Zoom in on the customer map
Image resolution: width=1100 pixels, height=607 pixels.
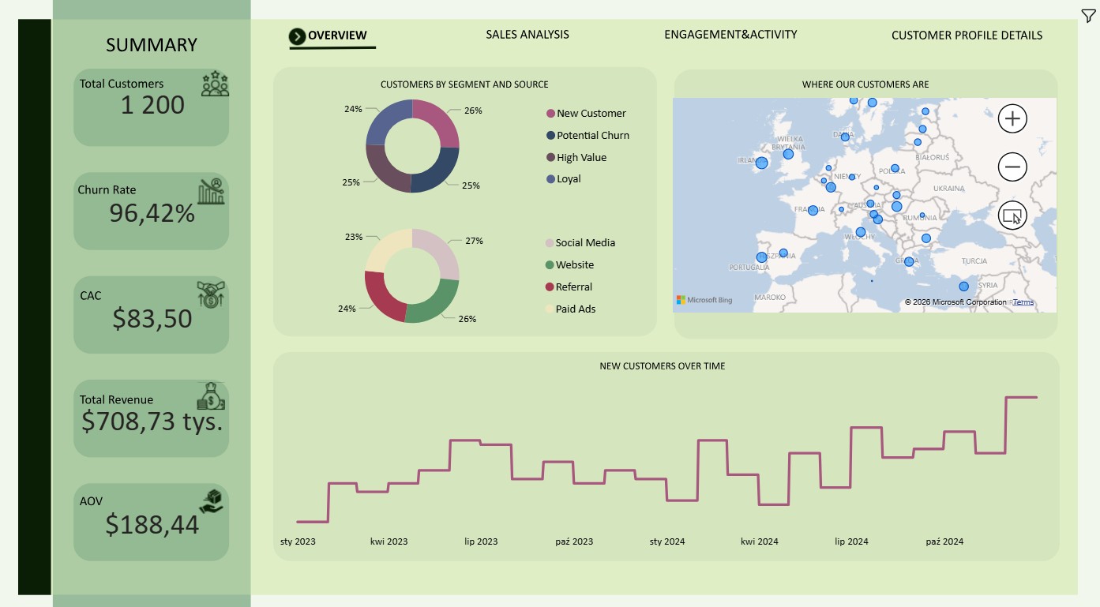pos(1012,119)
